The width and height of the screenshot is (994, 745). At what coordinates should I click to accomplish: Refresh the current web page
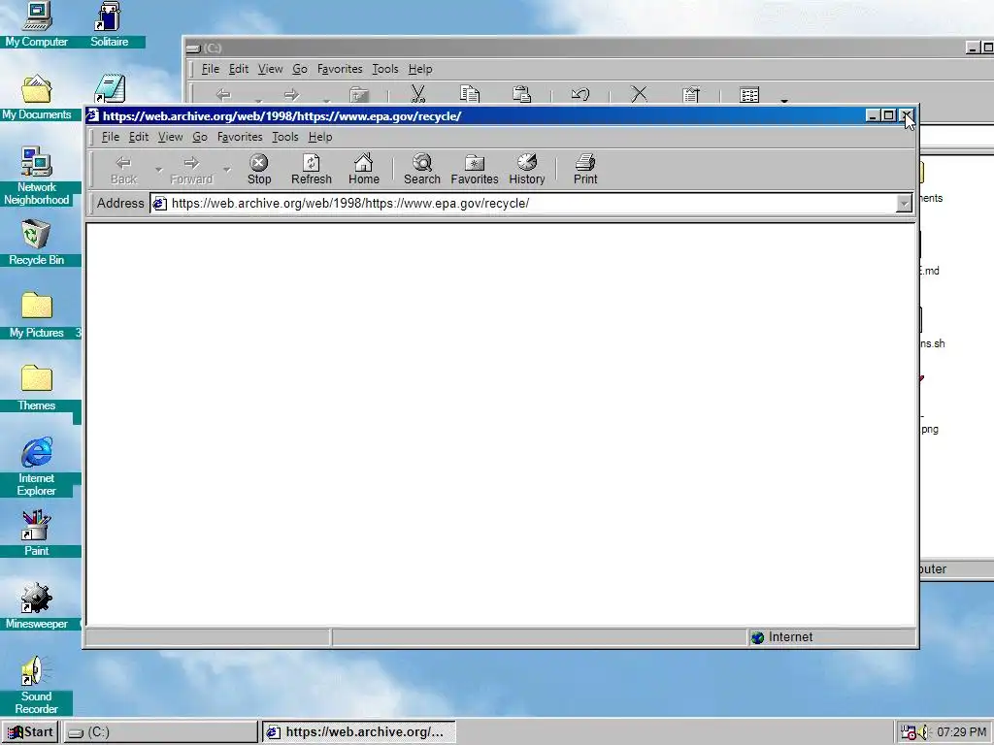[x=312, y=169]
